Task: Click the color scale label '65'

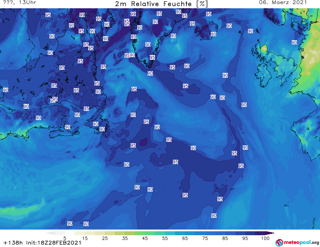Action: pos(185,238)
